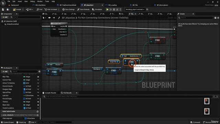Open the Tools menu
This screenshot has height=124, width=220.
pyautogui.click(x=47, y=1)
